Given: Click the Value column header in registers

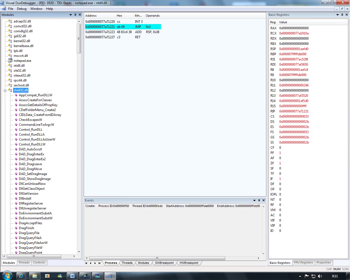Looking at the screenshot, I should (x=313, y=22).
